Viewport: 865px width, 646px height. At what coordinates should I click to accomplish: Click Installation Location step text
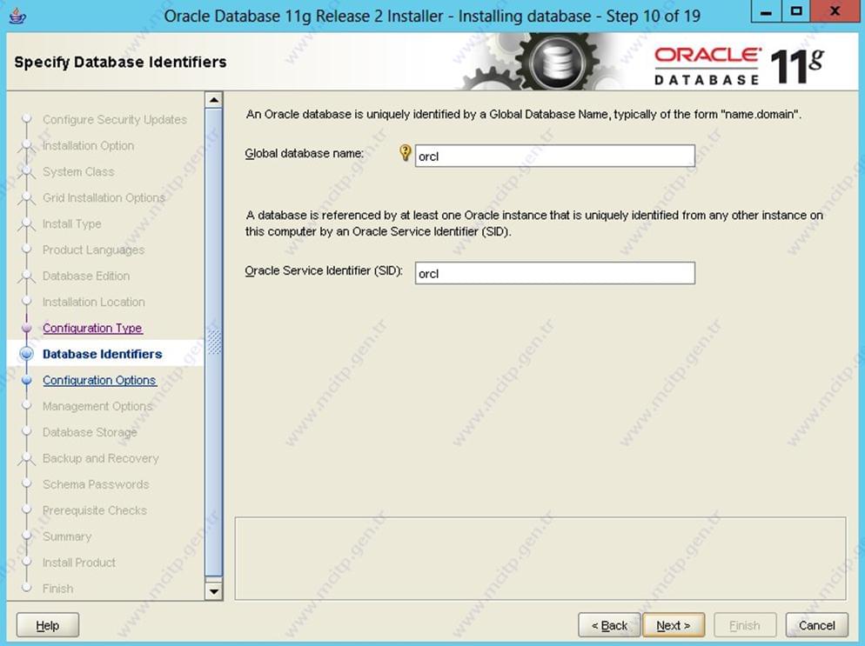(94, 302)
